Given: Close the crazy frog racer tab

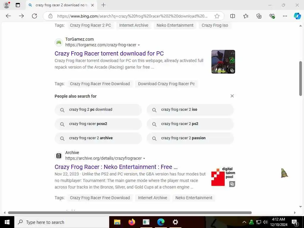Looking at the screenshot, I should (93, 5).
